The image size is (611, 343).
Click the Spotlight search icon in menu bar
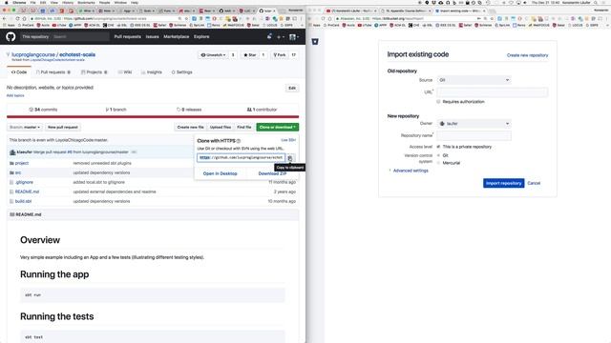596,3
